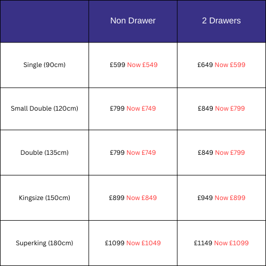Click the 2 Drawers column header
Image resolution: width=266 pixels, height=266 pixels.
tap(221, 21)
